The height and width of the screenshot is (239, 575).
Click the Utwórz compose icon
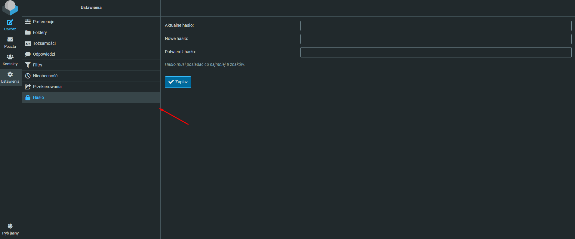10,22
